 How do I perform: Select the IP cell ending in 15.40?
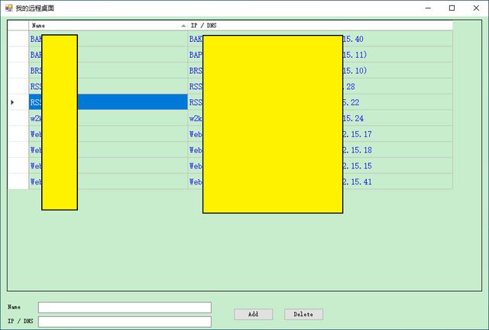(x=320, y=39)
